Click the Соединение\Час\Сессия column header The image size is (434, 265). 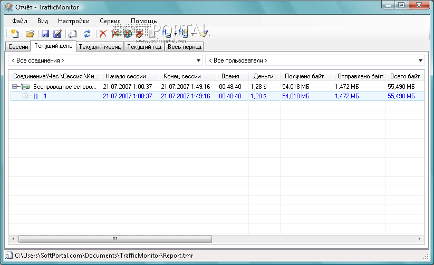(x=55, y=76)
